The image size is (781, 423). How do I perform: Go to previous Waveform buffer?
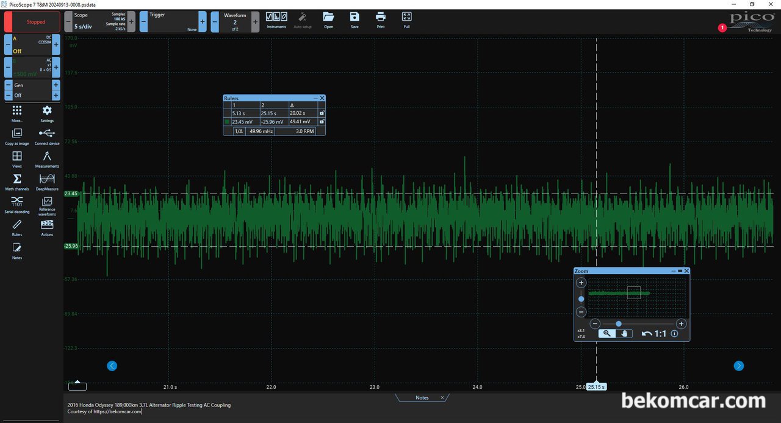(215, 22)
